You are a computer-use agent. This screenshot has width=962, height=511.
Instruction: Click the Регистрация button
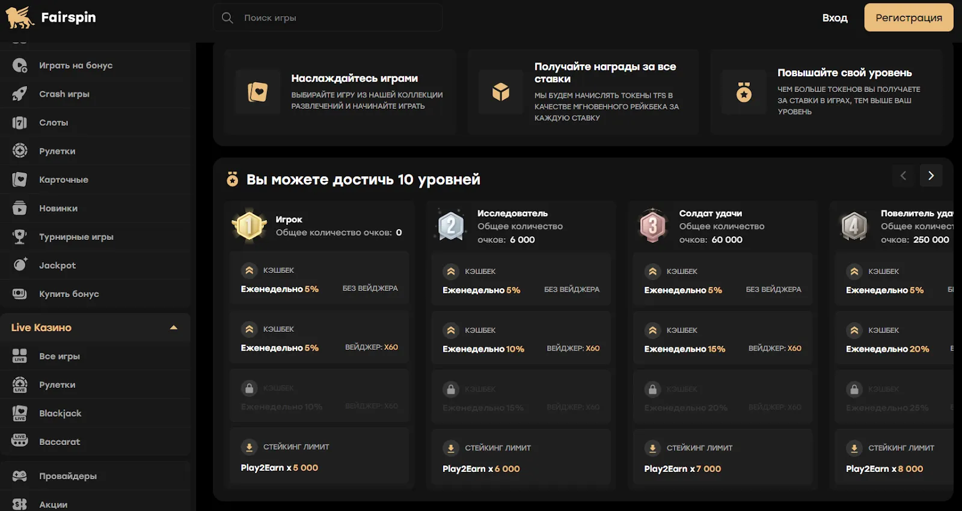pos(909,17)
